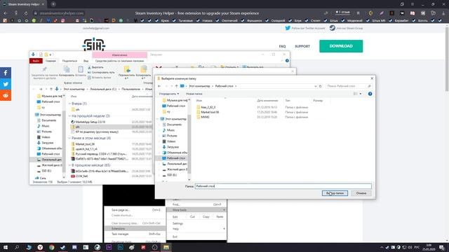449x252 pixels.
Task: Open help in the folder dialog
Action: pyautogui.click(x=370, y=94)
